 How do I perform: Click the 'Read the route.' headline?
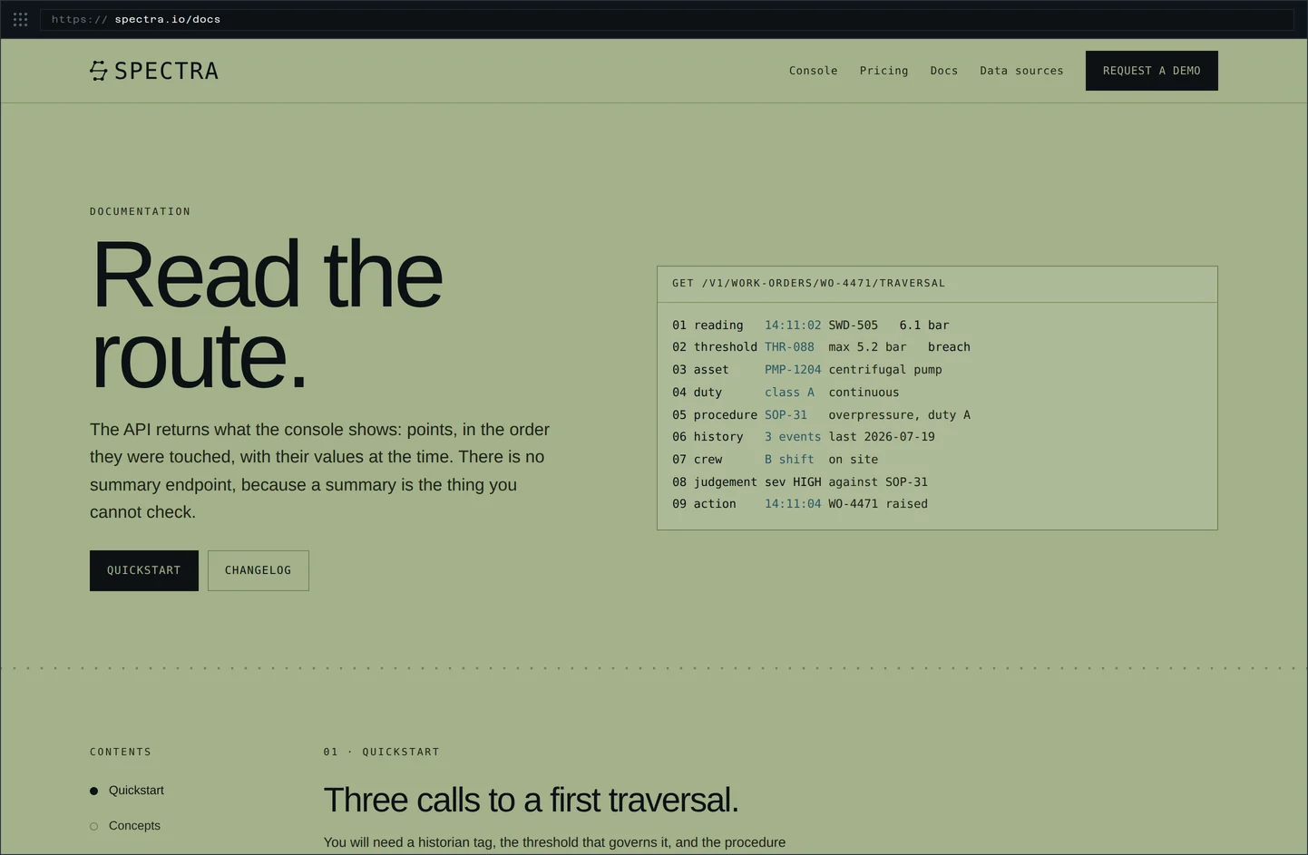[x=267, y=314]
